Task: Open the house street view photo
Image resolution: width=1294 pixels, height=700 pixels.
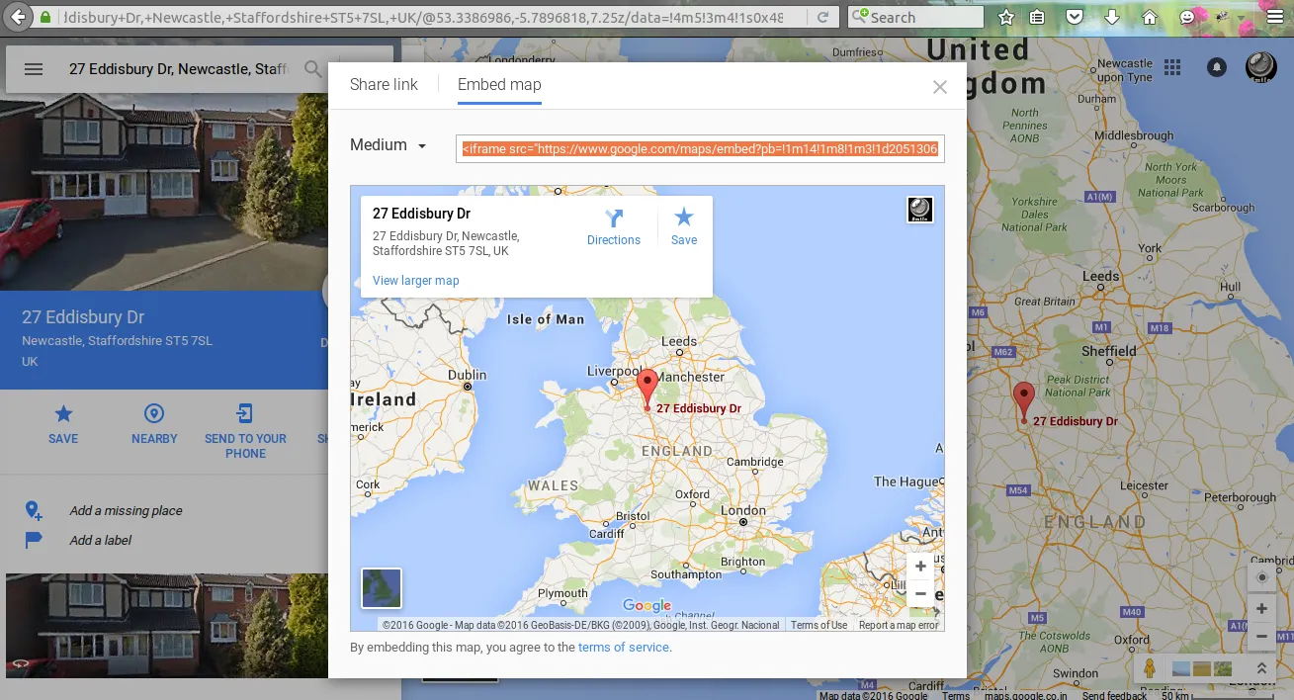Action: click(x=164, y=194)
